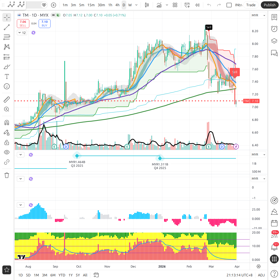The height and width of the screenshot is (280, 280).
Task: Click the Publish button
Action: [270, 5]
